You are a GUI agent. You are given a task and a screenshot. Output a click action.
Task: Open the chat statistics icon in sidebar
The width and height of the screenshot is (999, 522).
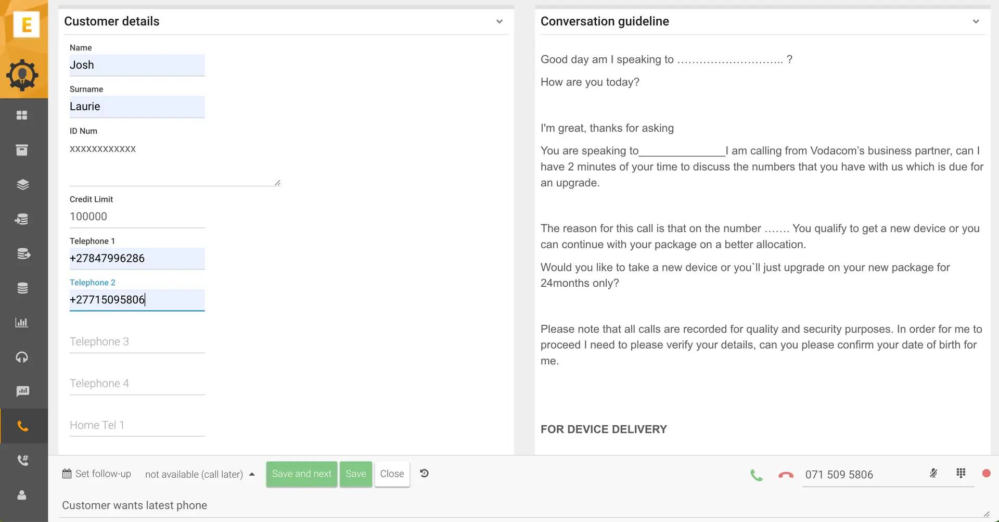[x=22, y=391]
